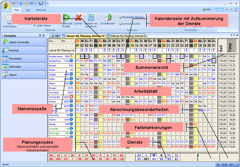The width and height of the screenshot is (240, 167).
Task: Click Monatsplan drucken button
Action: [130, 17]
